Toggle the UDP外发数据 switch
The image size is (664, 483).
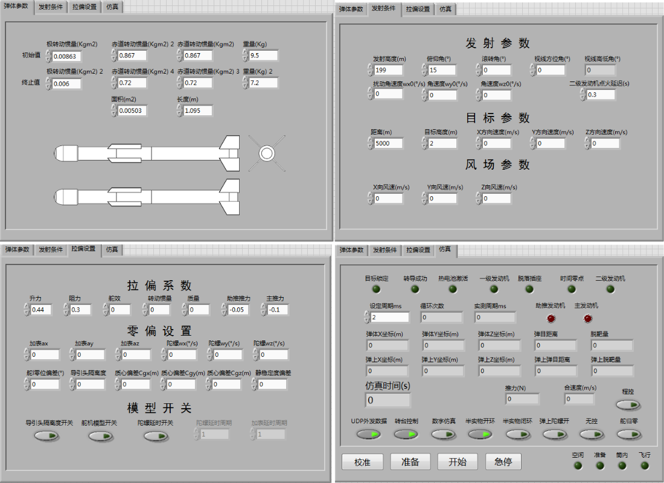[x=368, y=434]
